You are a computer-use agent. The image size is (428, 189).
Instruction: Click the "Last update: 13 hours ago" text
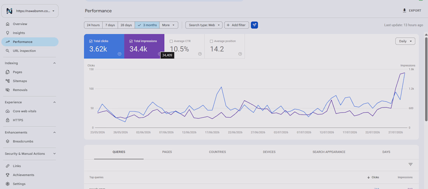404,25
